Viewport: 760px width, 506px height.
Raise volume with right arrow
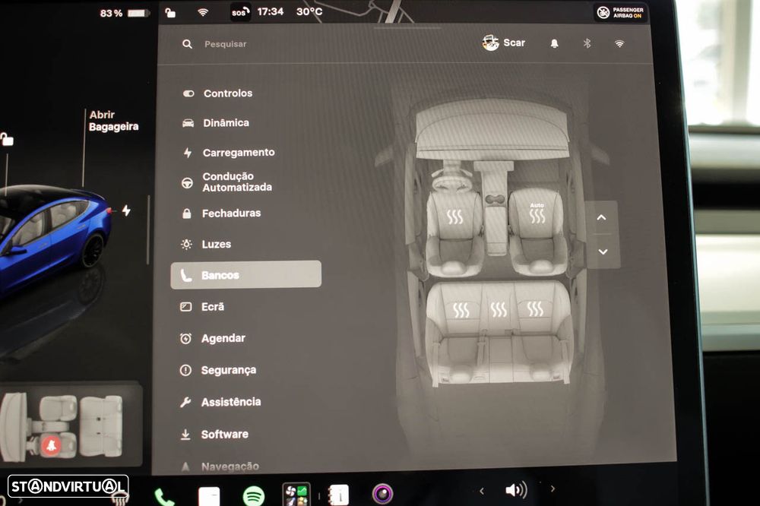(553, 489)
